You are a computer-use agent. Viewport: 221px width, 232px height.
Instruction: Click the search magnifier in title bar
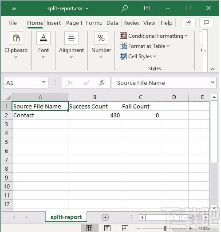(x=125, y=8)
